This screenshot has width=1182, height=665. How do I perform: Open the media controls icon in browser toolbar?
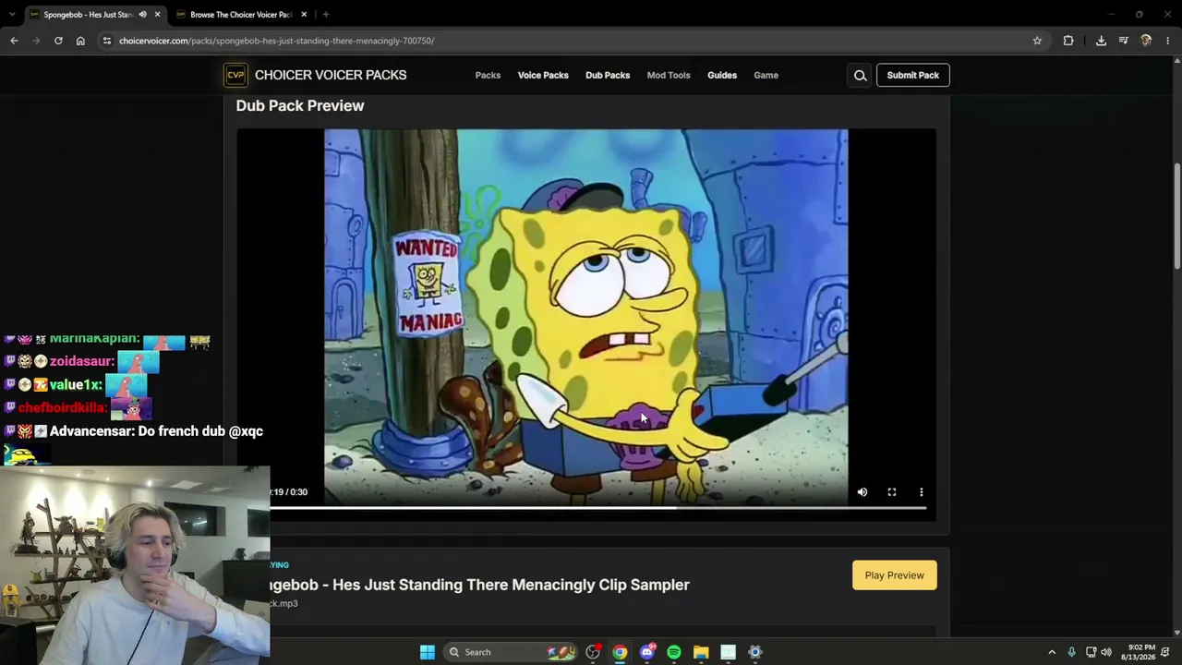point(1123,41)
